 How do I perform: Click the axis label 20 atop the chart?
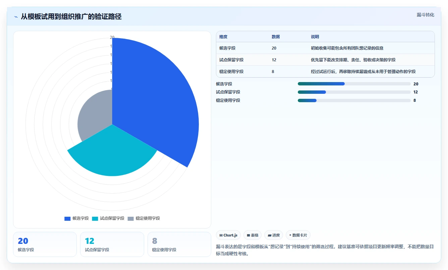coord(112,37)
